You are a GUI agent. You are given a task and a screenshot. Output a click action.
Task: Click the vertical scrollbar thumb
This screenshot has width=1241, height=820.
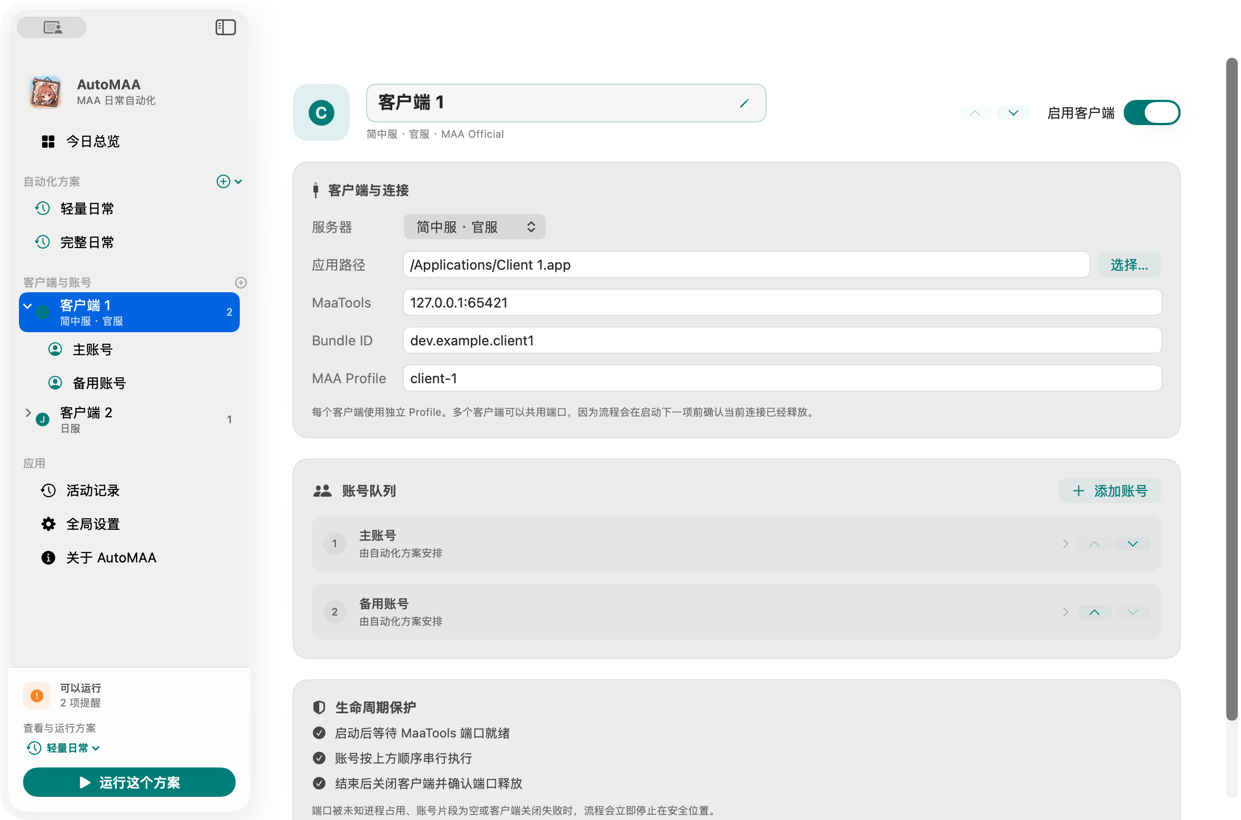point(1232,389)
